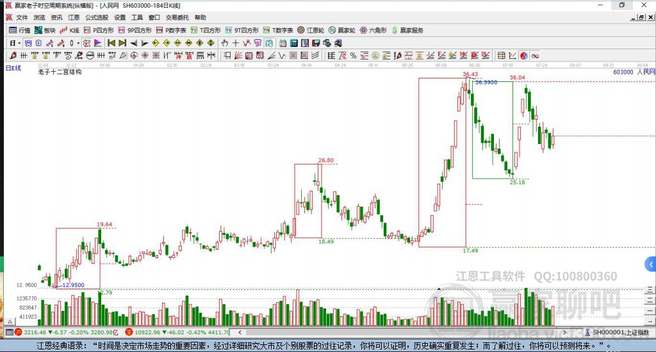Switch to K线 view button
This screenshot has width=656, height=352.
(x=69, y=30)
